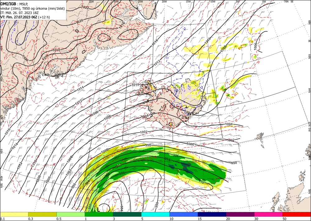Screen dimensions: 311x221
Task: Click the '50' legend value label
Action: click(285, 219)
